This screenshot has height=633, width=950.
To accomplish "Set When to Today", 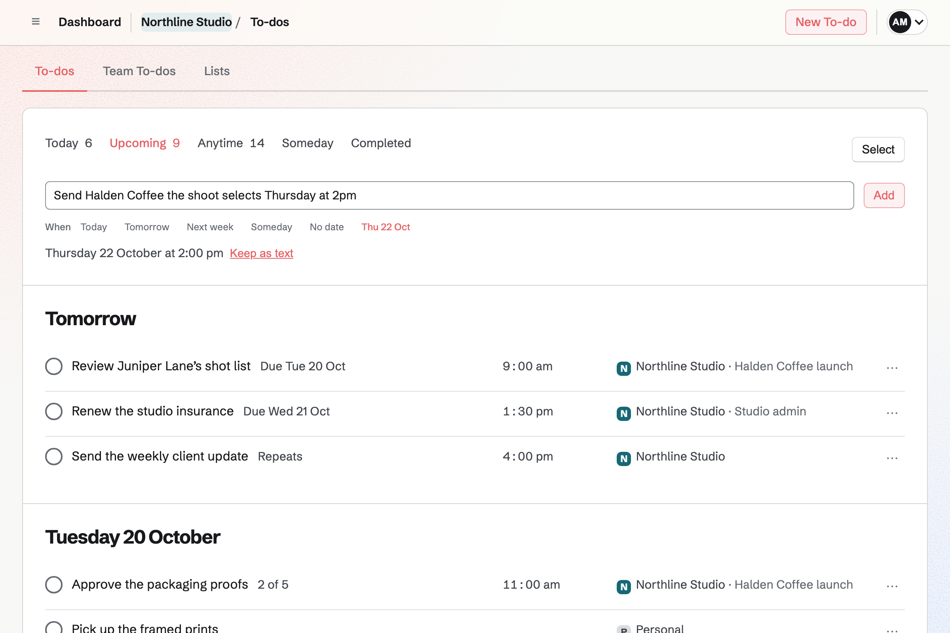I will pos(94,227).
